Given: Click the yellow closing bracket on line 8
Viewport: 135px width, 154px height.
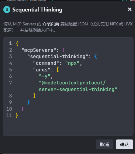Looking at the screenshot, I should coord(34,96).
